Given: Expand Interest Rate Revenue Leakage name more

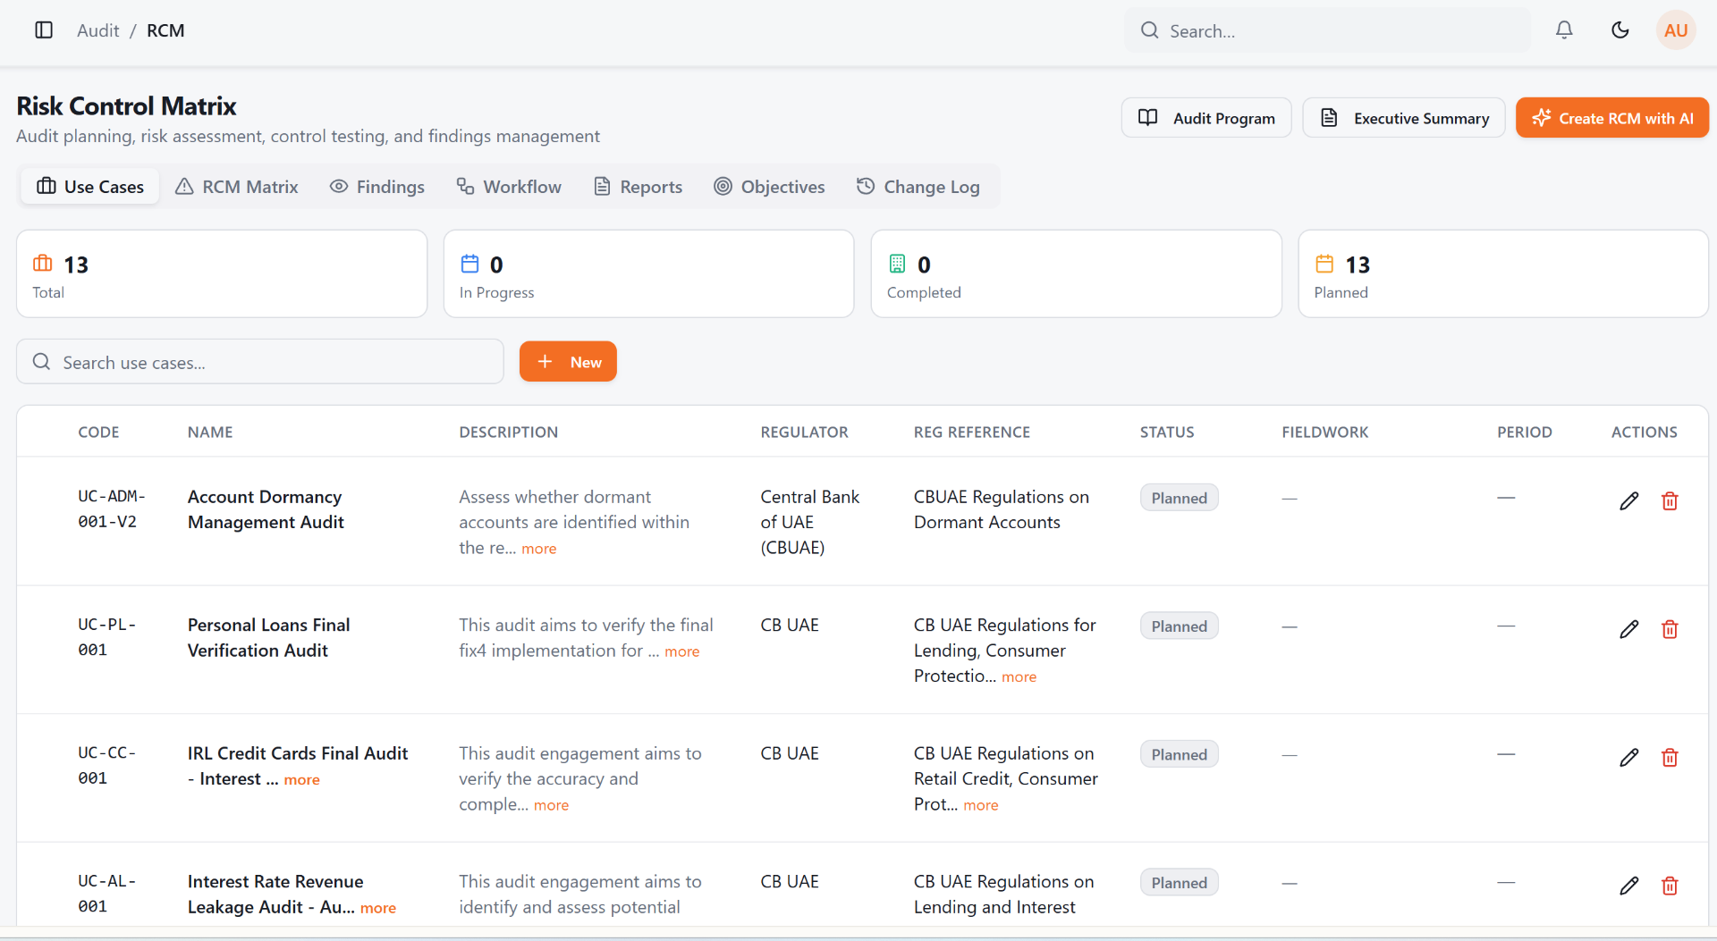Looking at the screenshot, I should [377, 908].
